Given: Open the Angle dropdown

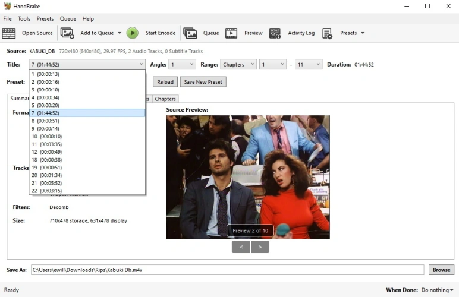Looking at the screenshot, I should [x=182, y=64].
